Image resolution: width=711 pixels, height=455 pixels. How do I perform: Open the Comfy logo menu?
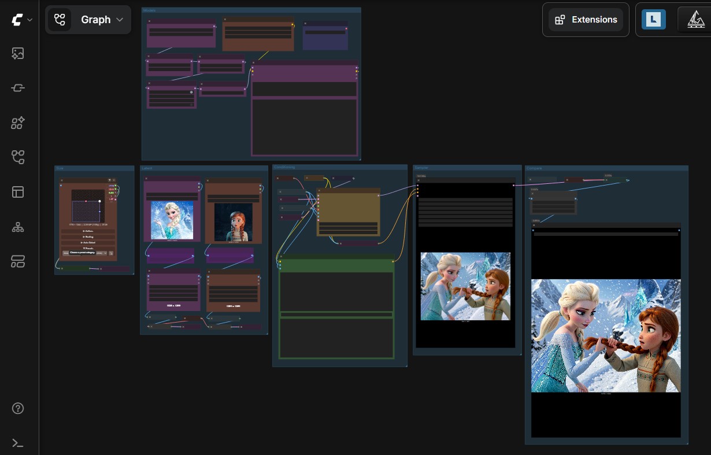(x=21, y=20)
